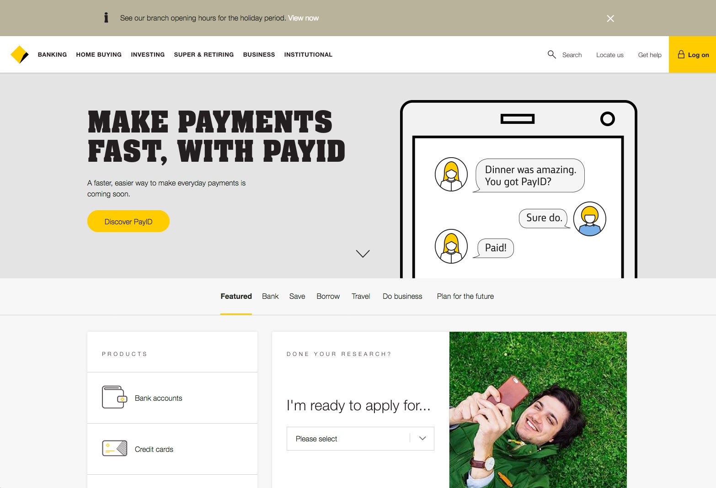This screenshot has width=716, height=488.
Task: Click the man on grass photo
Action: (538, 410)
